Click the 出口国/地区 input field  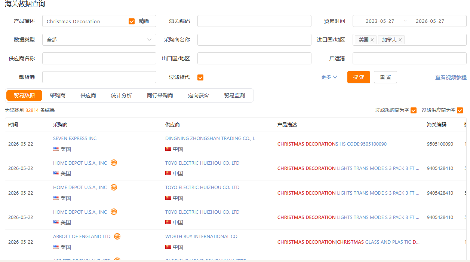[254, 58]
